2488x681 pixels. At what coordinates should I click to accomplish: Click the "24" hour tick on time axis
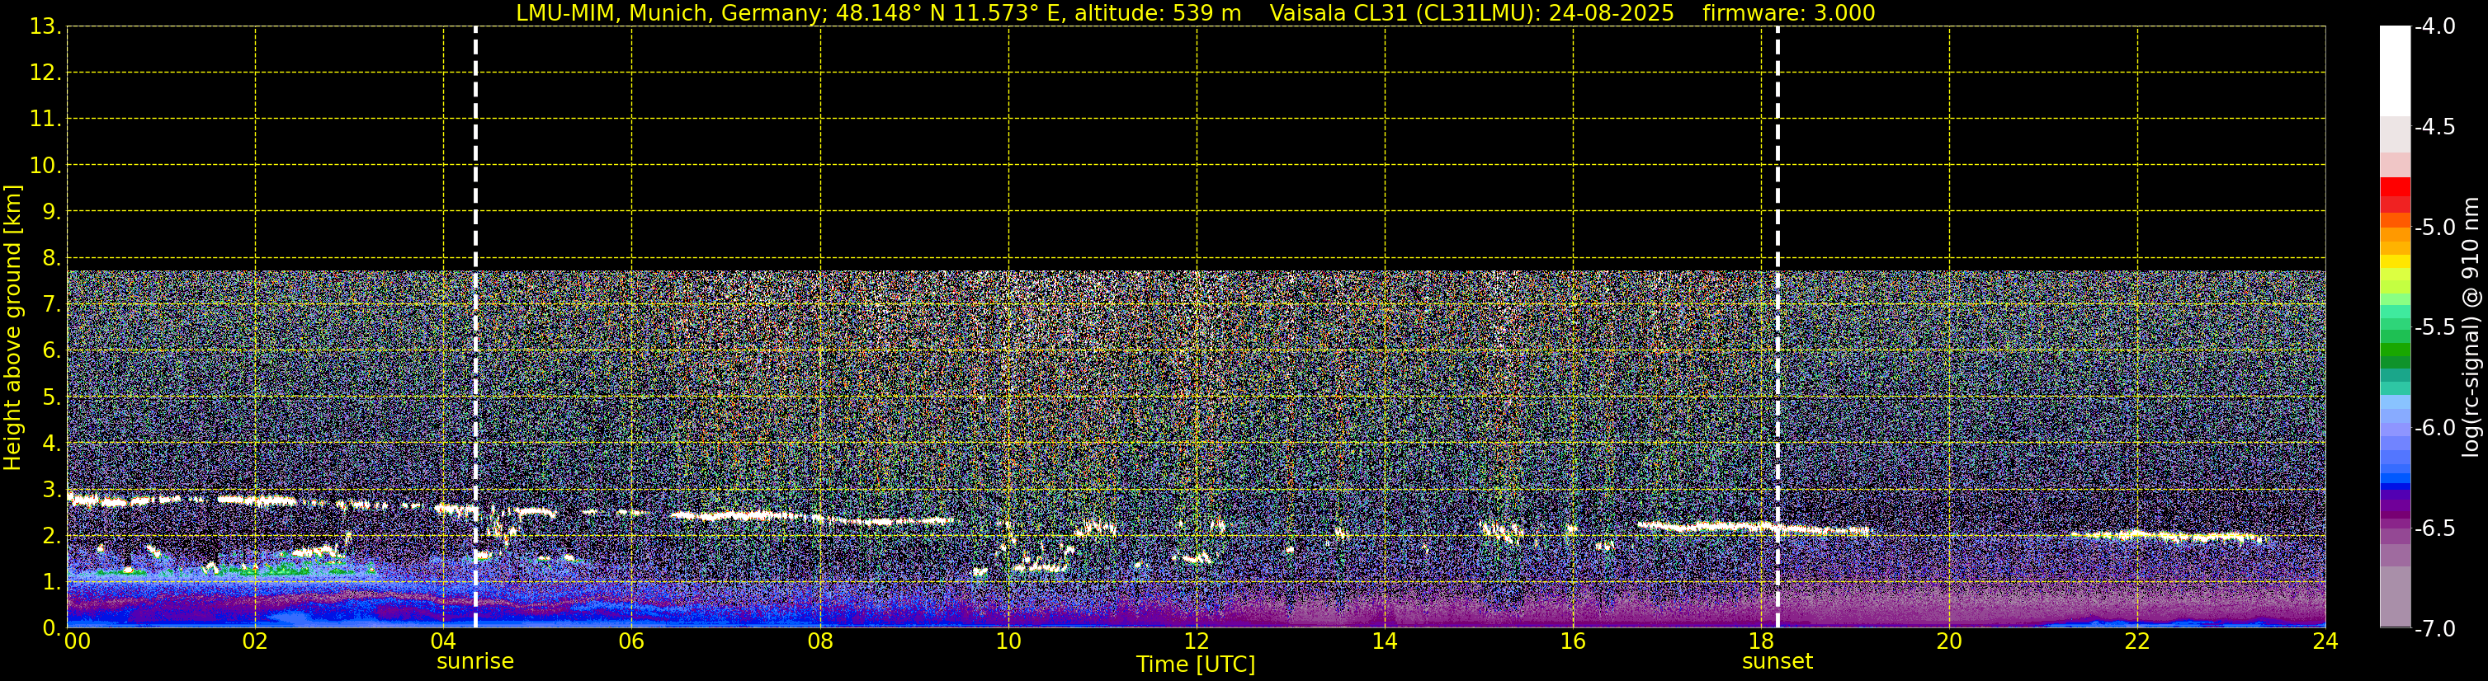[2325, 642]
